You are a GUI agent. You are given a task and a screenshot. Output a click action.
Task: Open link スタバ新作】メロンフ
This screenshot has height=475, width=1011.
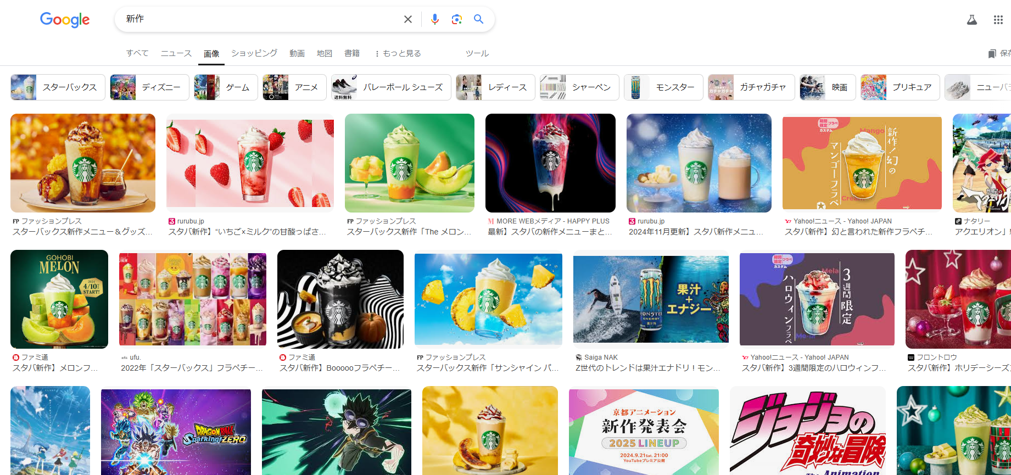point(55,368)
